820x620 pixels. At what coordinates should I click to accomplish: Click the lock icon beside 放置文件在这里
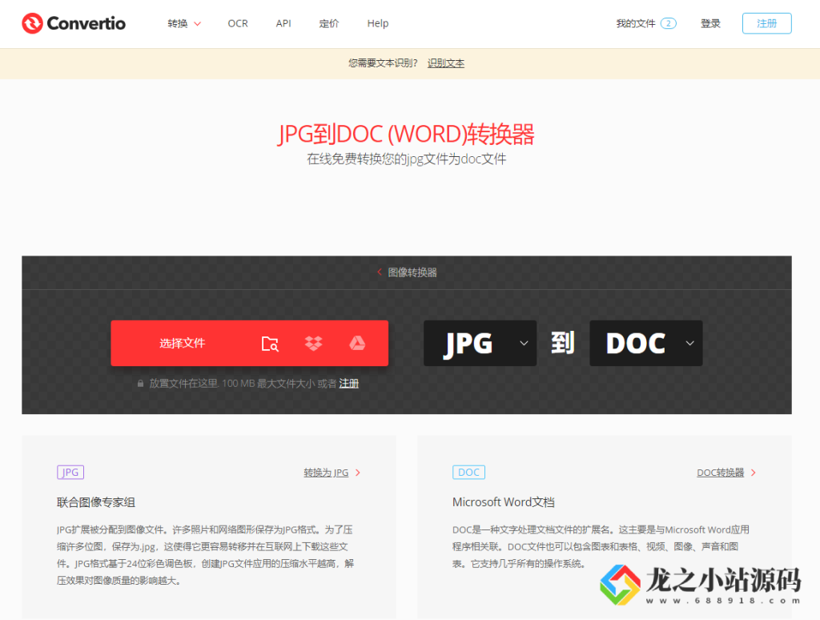(140, 384)
